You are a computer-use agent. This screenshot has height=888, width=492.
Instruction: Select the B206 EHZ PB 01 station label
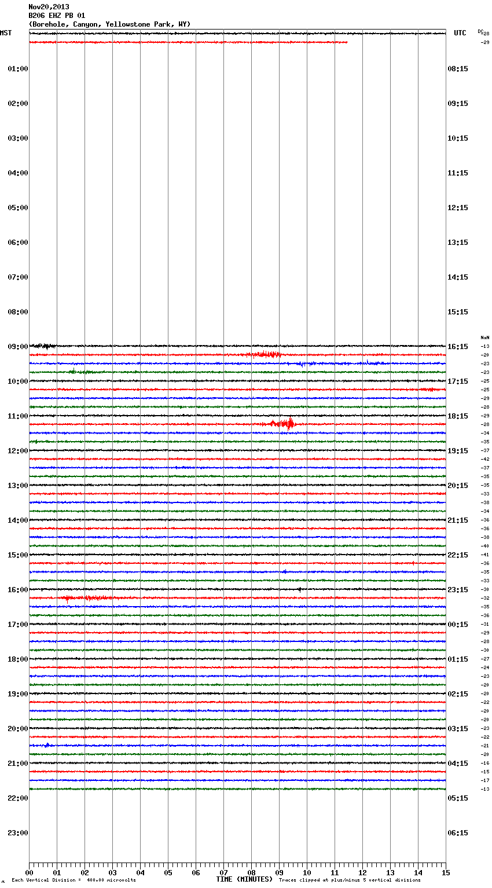click(57, 16)
